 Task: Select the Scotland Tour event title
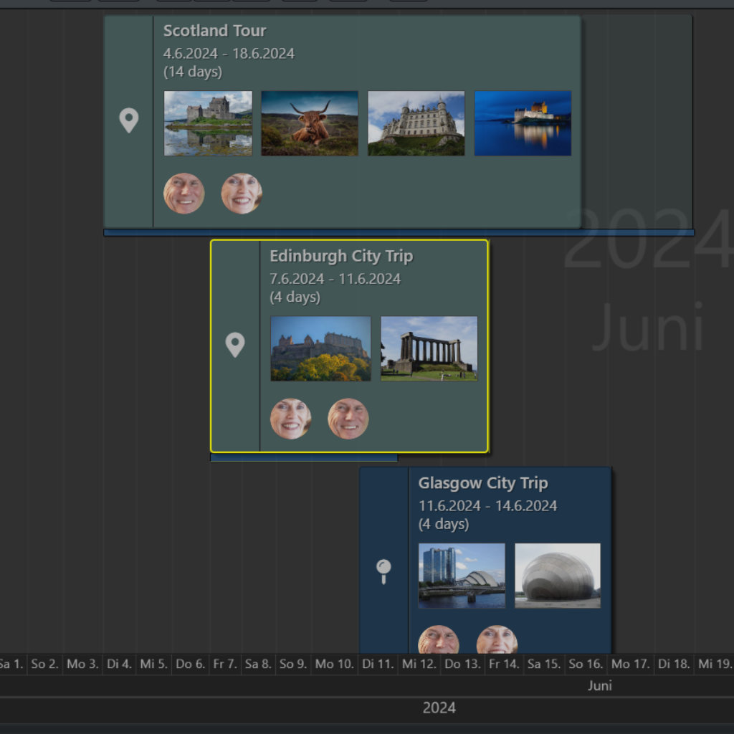(214, 31)
